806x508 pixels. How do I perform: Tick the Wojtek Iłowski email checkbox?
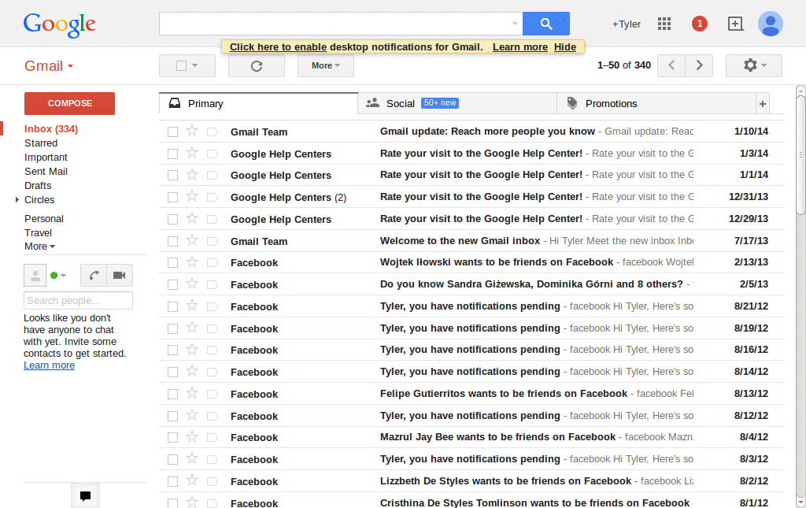coord(172,263)
